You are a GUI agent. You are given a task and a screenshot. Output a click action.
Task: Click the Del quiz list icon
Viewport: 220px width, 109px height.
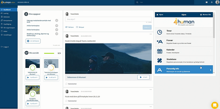(77, 27)
